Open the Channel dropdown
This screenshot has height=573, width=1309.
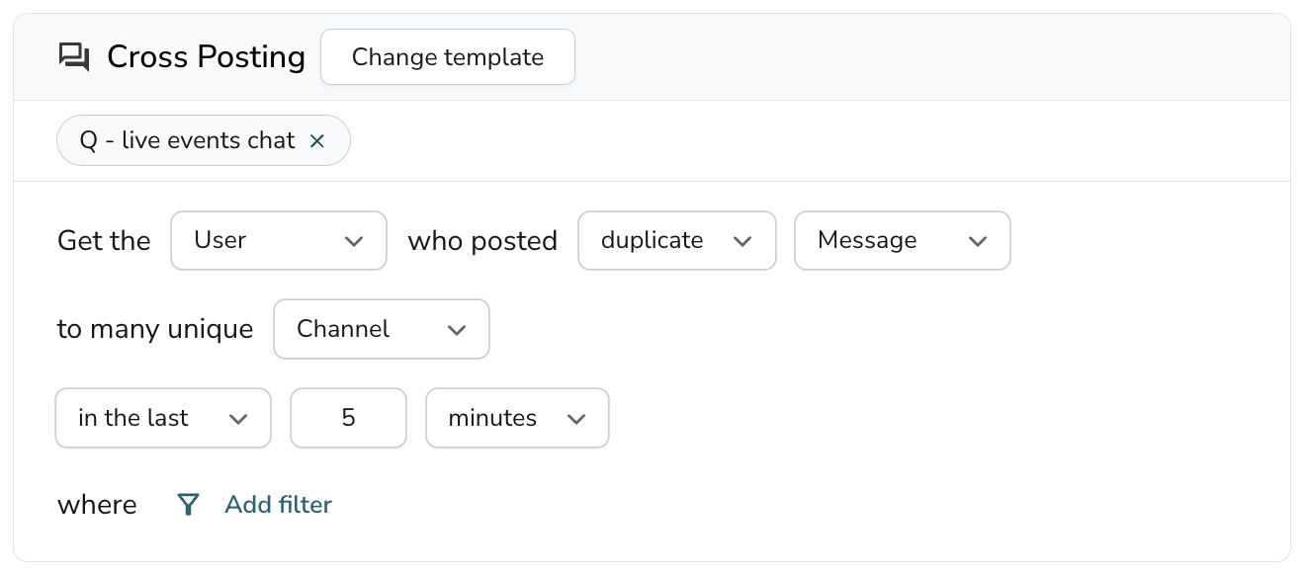coord(382,329)
